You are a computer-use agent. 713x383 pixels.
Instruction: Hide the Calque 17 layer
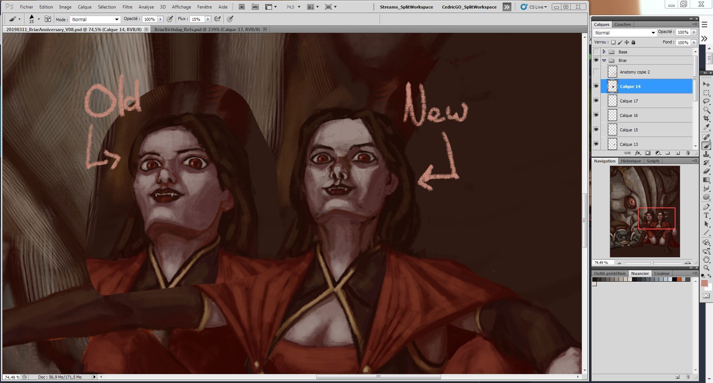coord(596,101)
